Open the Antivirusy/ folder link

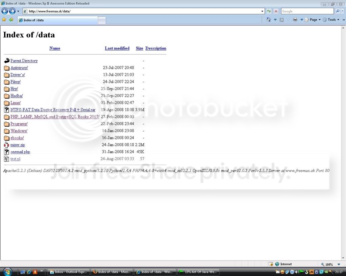click(19, 68)
